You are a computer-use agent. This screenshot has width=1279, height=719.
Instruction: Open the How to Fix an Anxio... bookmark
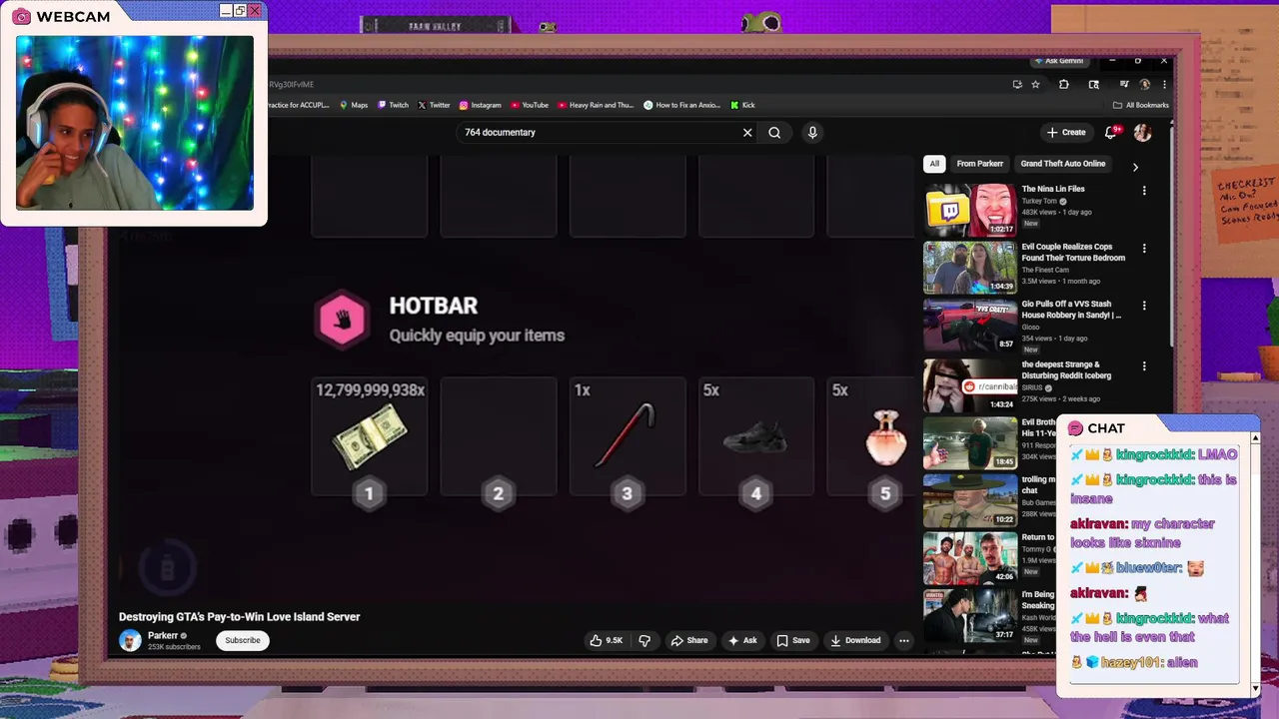coord(681,105)
